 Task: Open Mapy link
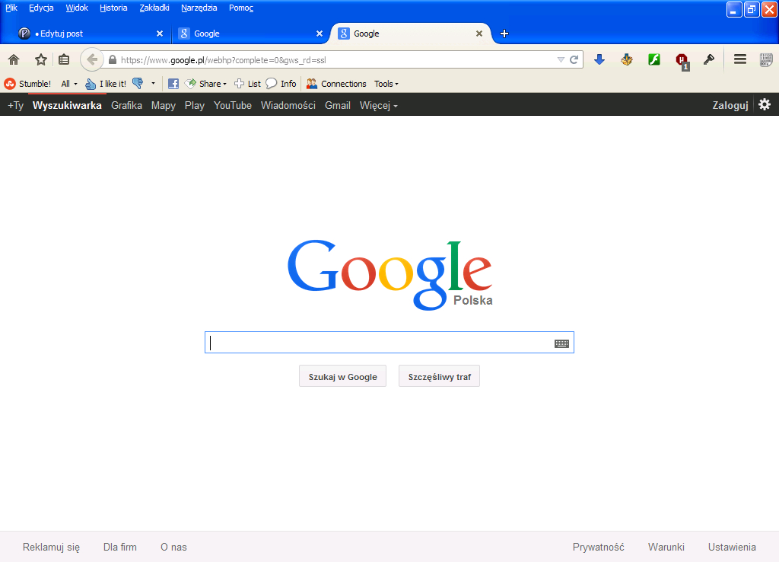164,105
